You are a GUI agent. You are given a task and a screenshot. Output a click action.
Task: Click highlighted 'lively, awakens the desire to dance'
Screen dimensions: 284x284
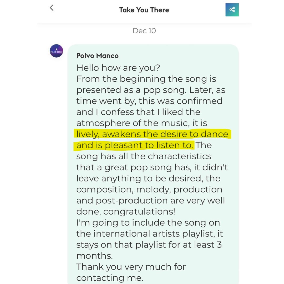(152, 134)
